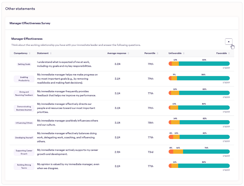Click the Percentile column header
244x186 pixels.
[150, 53]
